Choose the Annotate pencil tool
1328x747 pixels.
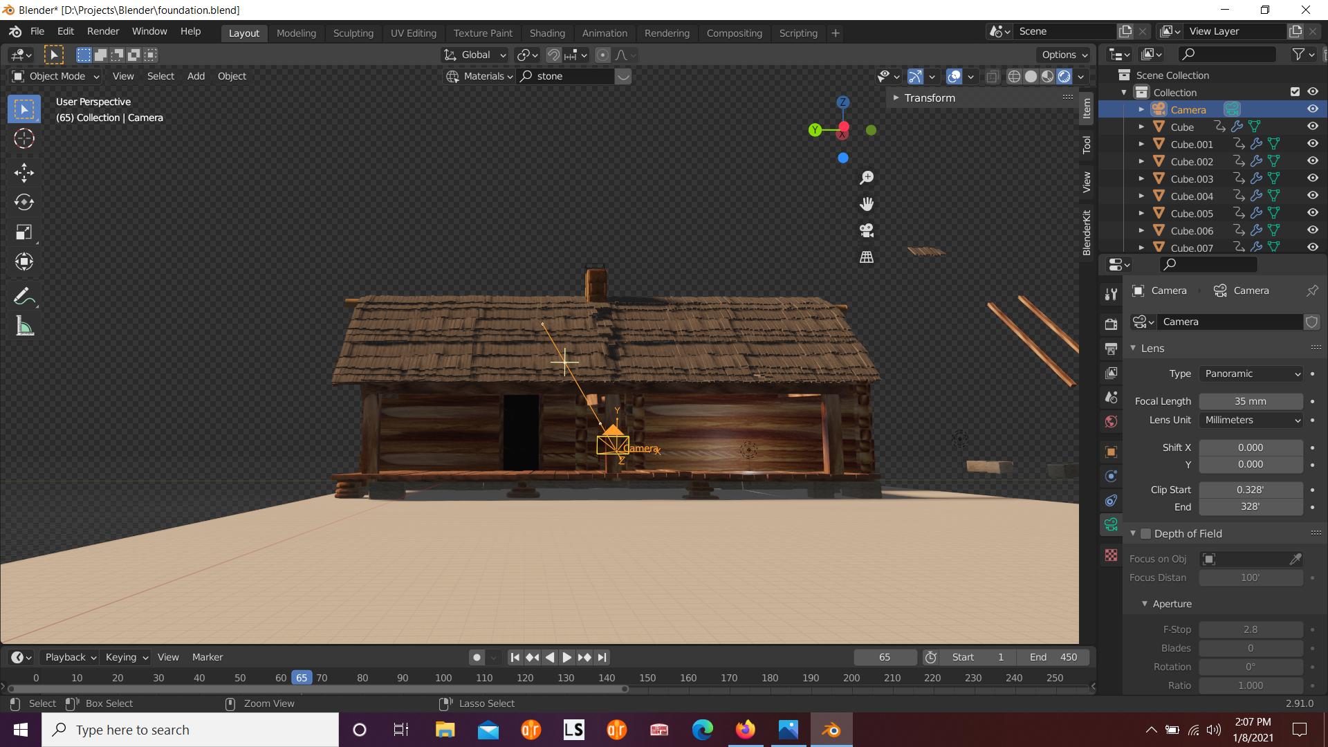(24, 297)
